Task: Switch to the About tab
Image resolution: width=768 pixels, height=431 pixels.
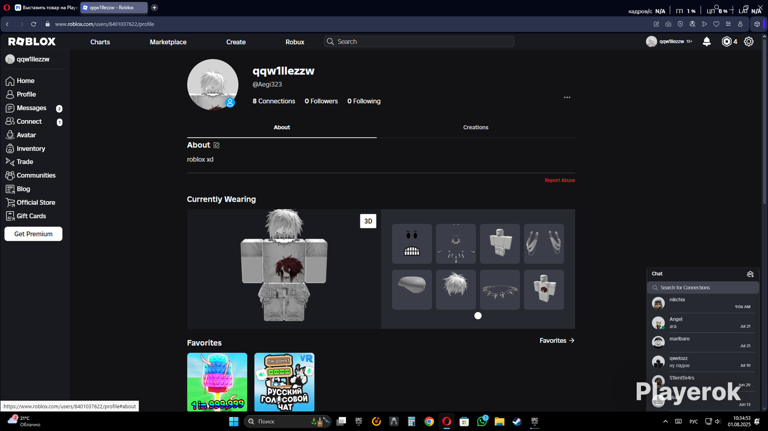Action: pyautogui.click(x=282, y=128)
